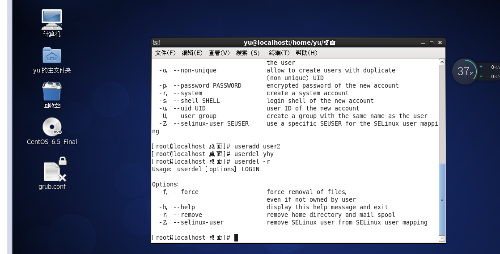Viewport: 500px width, 254px height.
Task: Click the '-o, --non-unique' option text
Action: pyautogui.click(x=188, y=71)
